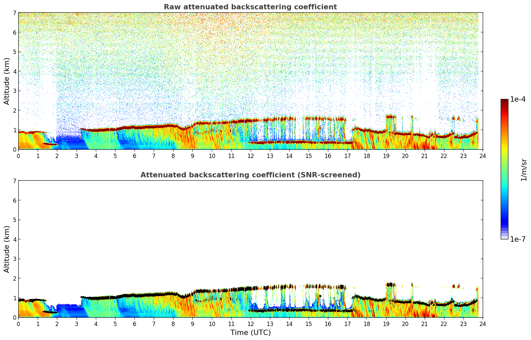Click the "Attenuated backscattering coefficient (SNR-screened)" title

(x=250, y=175)
